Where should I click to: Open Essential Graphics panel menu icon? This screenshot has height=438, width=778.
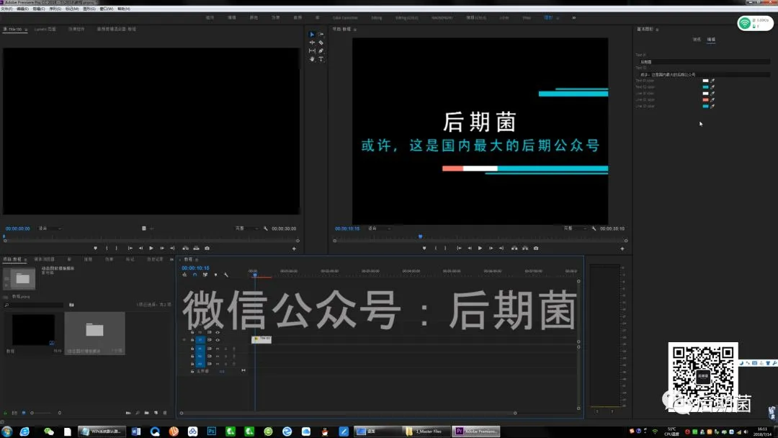pyautogui.click(x=658, y=30)
